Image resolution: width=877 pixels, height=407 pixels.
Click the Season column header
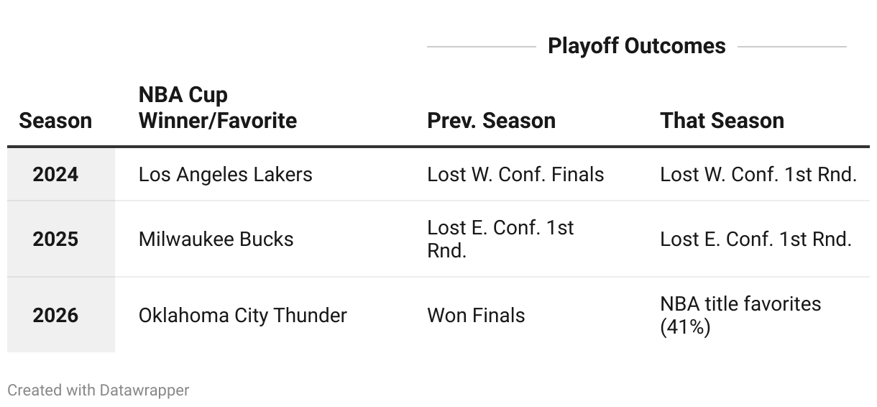coord(55,120)
